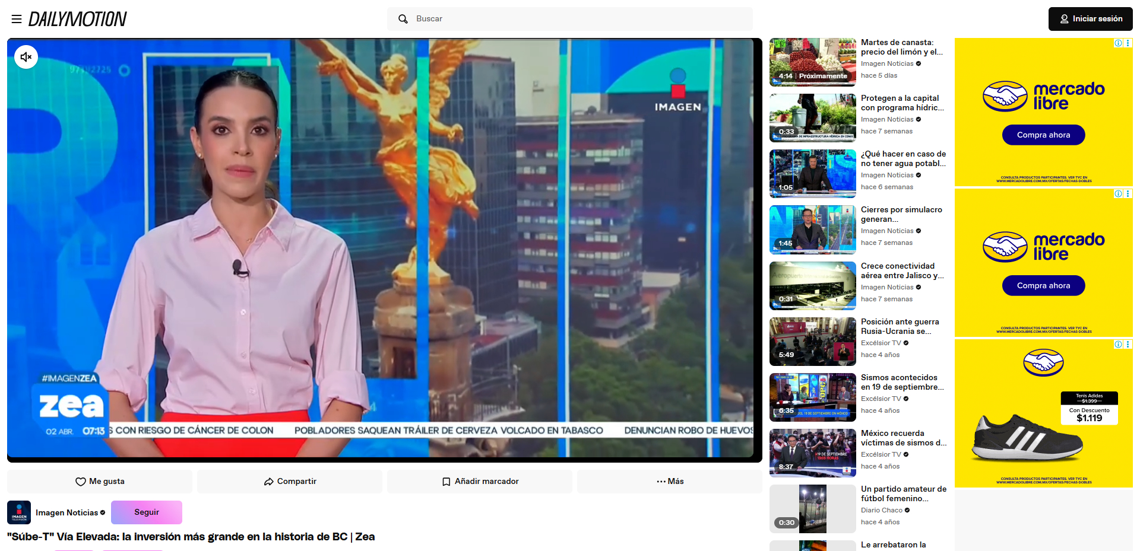Open the Imagen Noticias channel name link

tap(66, 512)
